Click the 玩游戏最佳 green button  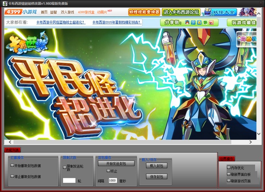242,23
